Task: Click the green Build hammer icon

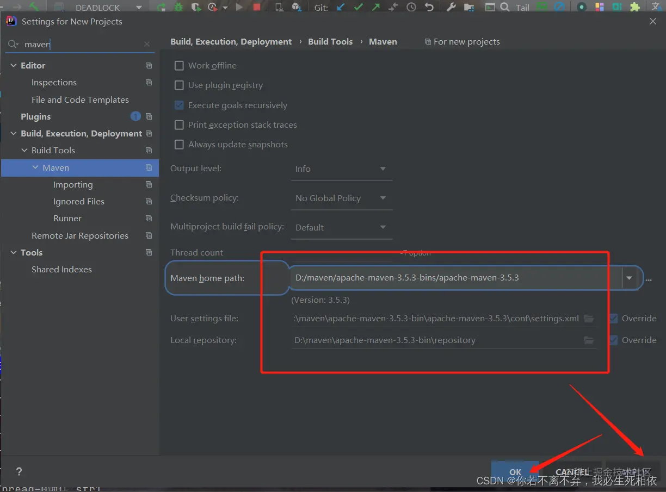Action: 34,7
